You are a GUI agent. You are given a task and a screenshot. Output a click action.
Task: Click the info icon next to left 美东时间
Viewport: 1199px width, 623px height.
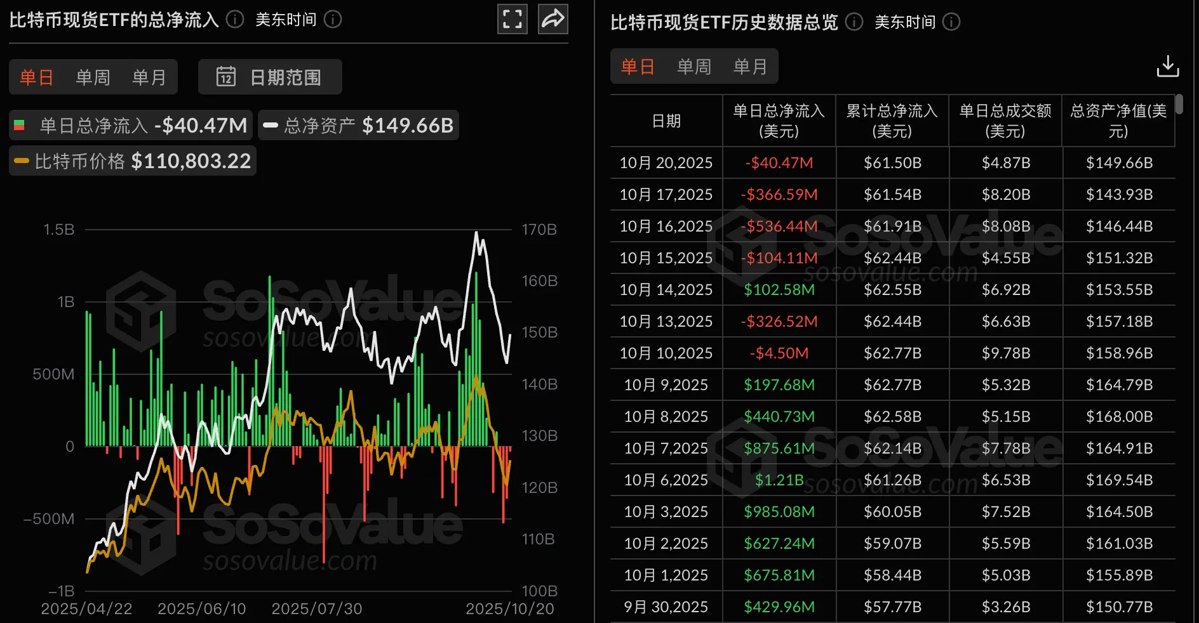(x=332, y=20)
